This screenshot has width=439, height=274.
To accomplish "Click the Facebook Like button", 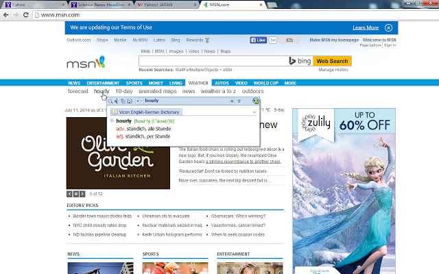I will coord(258,40).
